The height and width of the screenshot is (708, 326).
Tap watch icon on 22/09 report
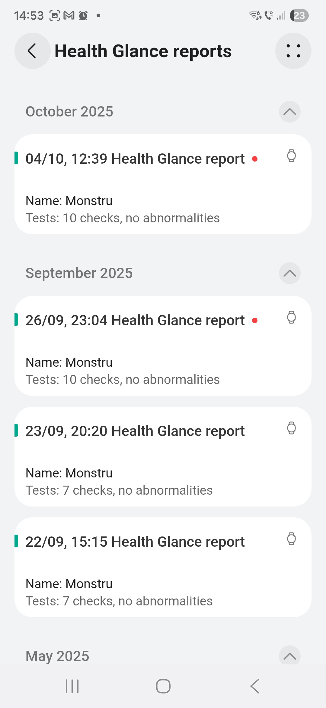291,539
